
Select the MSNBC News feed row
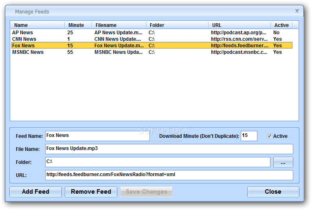152,52
